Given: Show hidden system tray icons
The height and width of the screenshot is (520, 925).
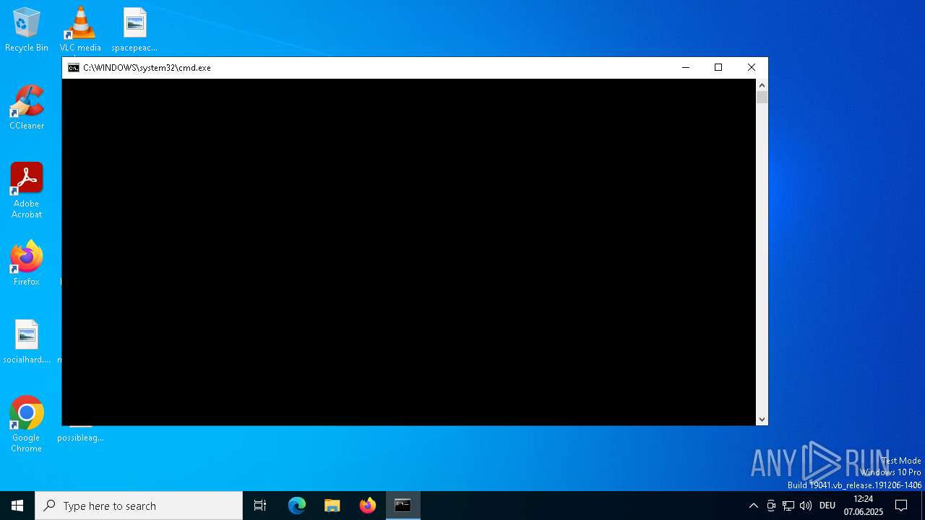Looking at the screenshot, I should 754,506.
